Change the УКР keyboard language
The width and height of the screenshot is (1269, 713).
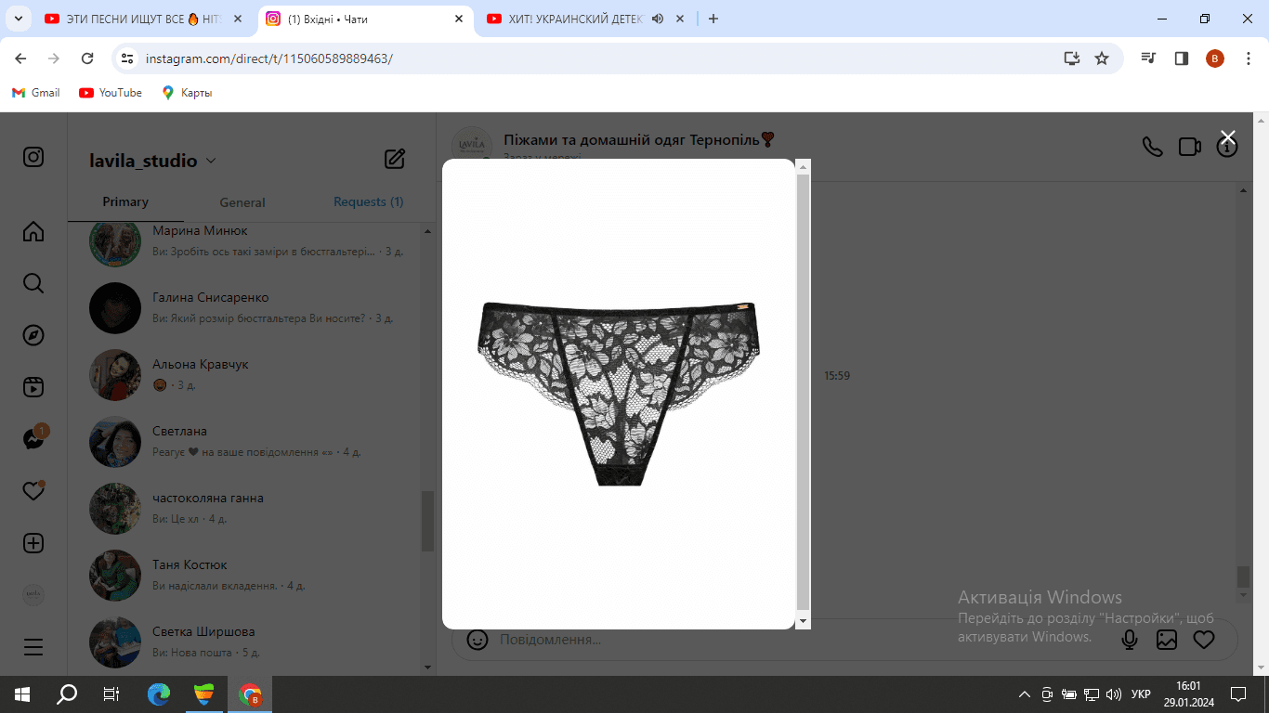click(x=1141, y=694)
